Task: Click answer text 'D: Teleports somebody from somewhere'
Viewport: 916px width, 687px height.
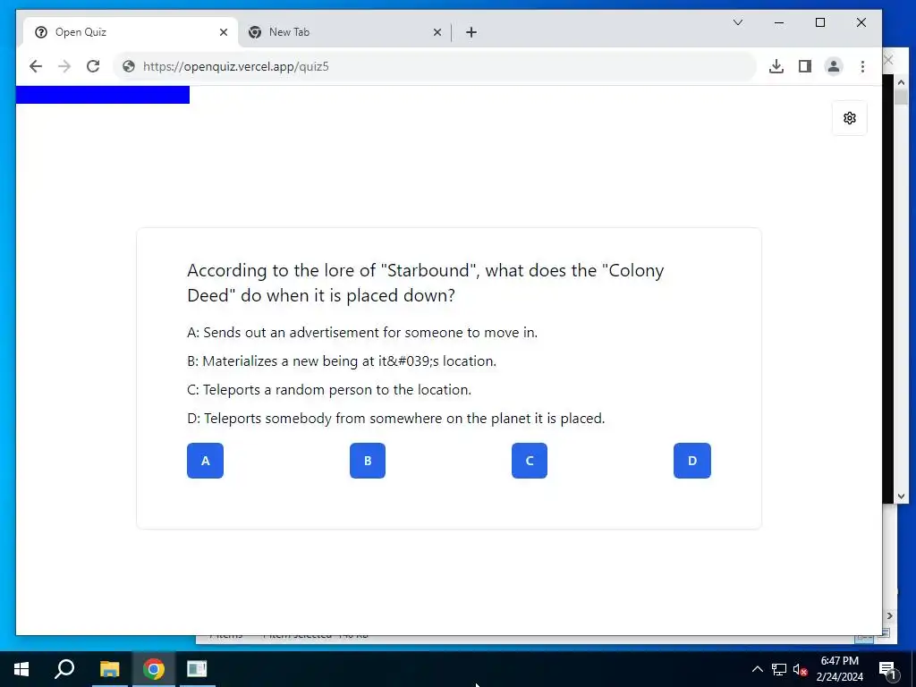Action: click(396, 419)
